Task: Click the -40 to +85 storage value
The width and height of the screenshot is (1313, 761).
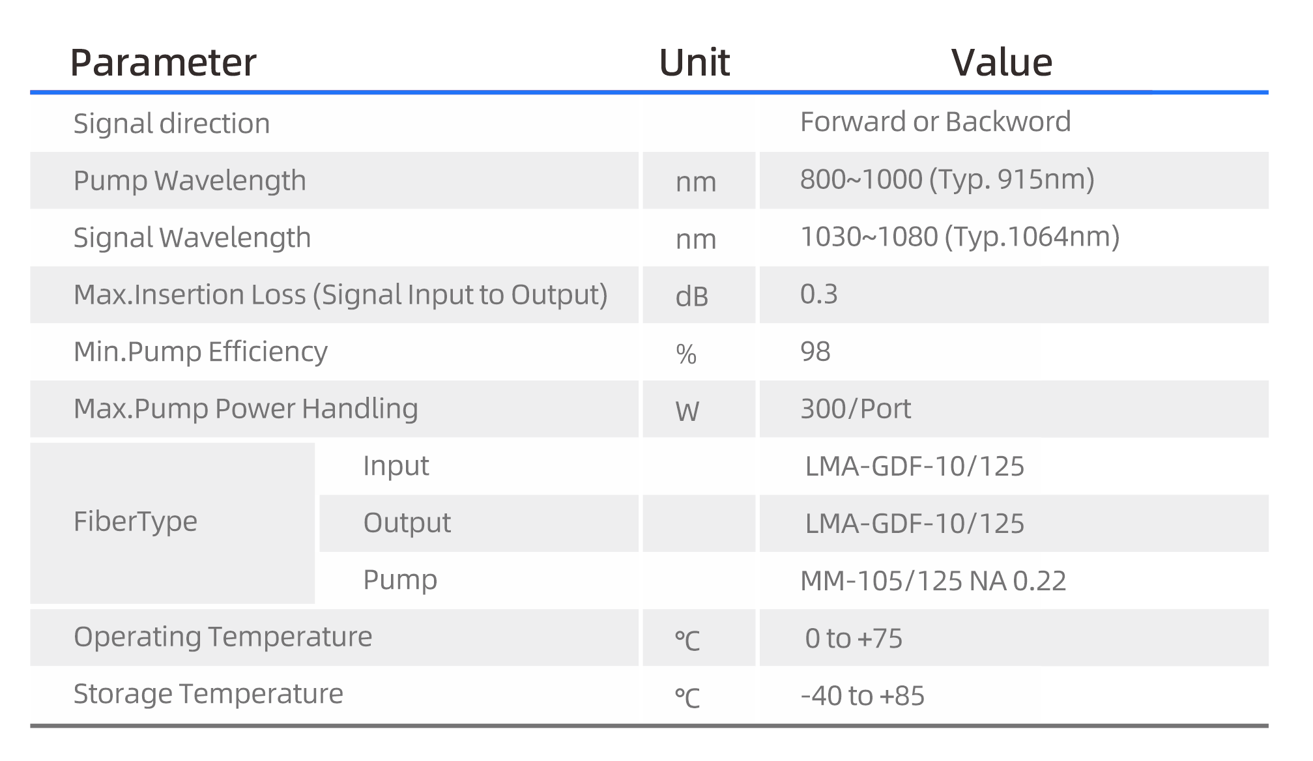Action: 862,696
